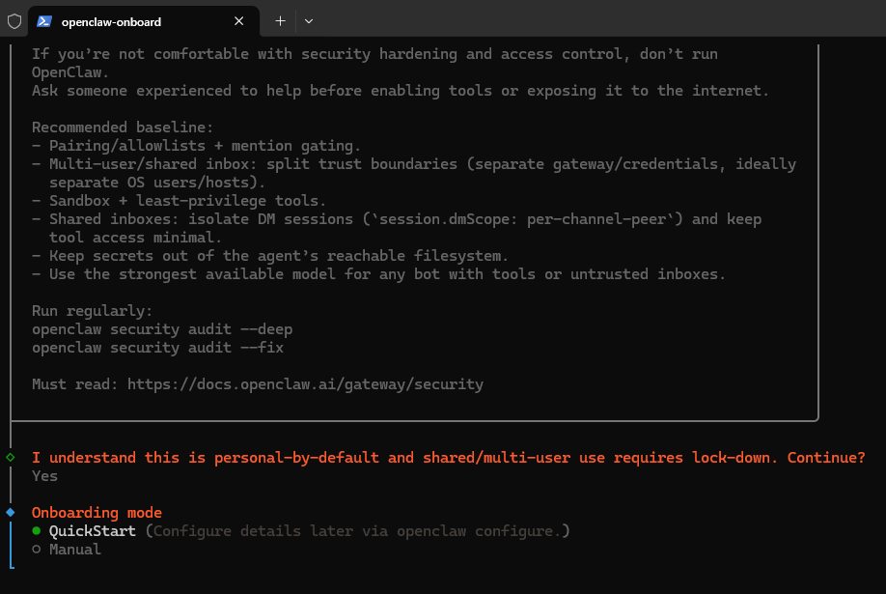Click the blue diamond marker beside Onboarding mode

(10, 512)
